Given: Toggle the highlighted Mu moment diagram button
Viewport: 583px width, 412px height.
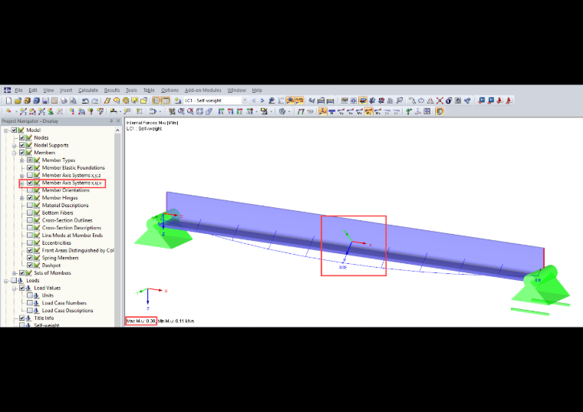Looking at the screenshot, I should [368, 111].
